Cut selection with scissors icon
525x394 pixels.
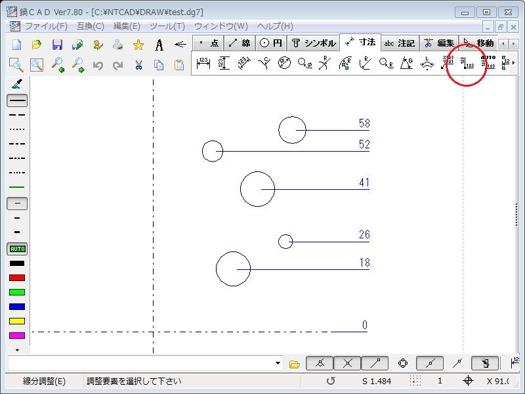point(138,64)
